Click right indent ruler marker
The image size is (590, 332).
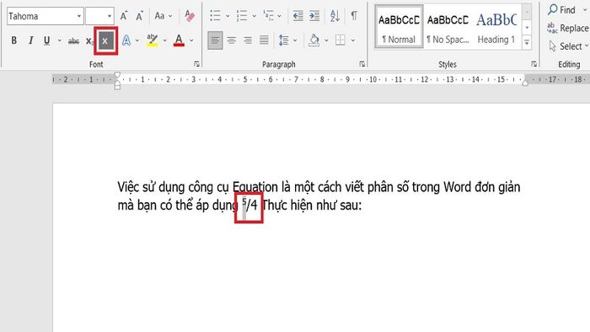point(525,83)
